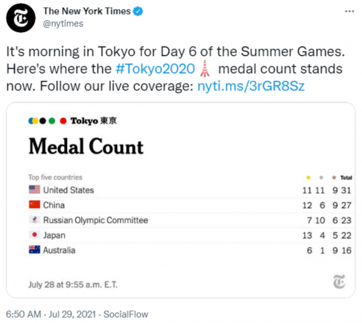Screen dimensions: 362x323
Task: Click the United States flag icon
Action: pyautogui.click(x=34, y=190)
